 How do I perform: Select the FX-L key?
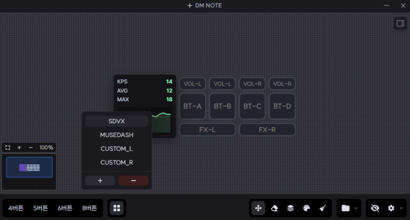pos(208,130)
